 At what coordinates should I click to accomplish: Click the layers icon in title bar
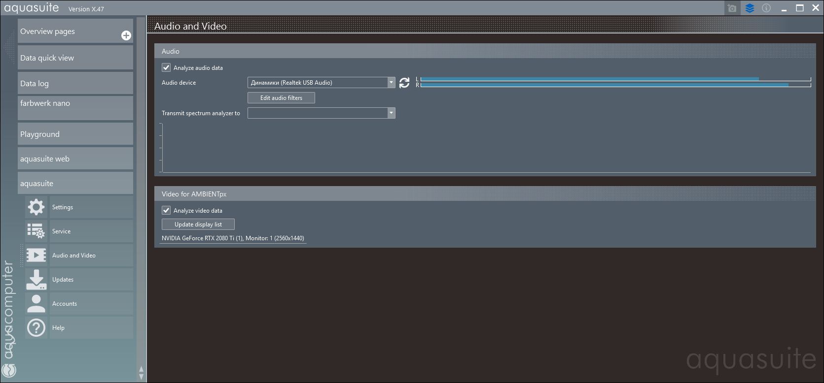750,8
